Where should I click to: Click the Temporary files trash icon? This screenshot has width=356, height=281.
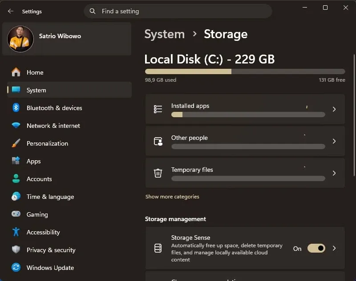click(x=158, y=173)
